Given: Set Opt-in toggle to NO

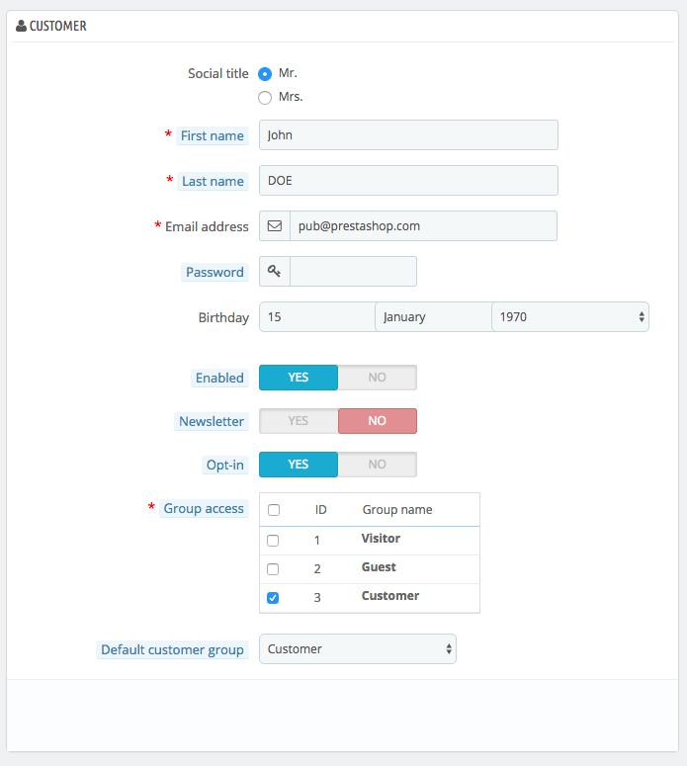Looking at the screenshot, I should pyautogui.click(x=378, y=465).
